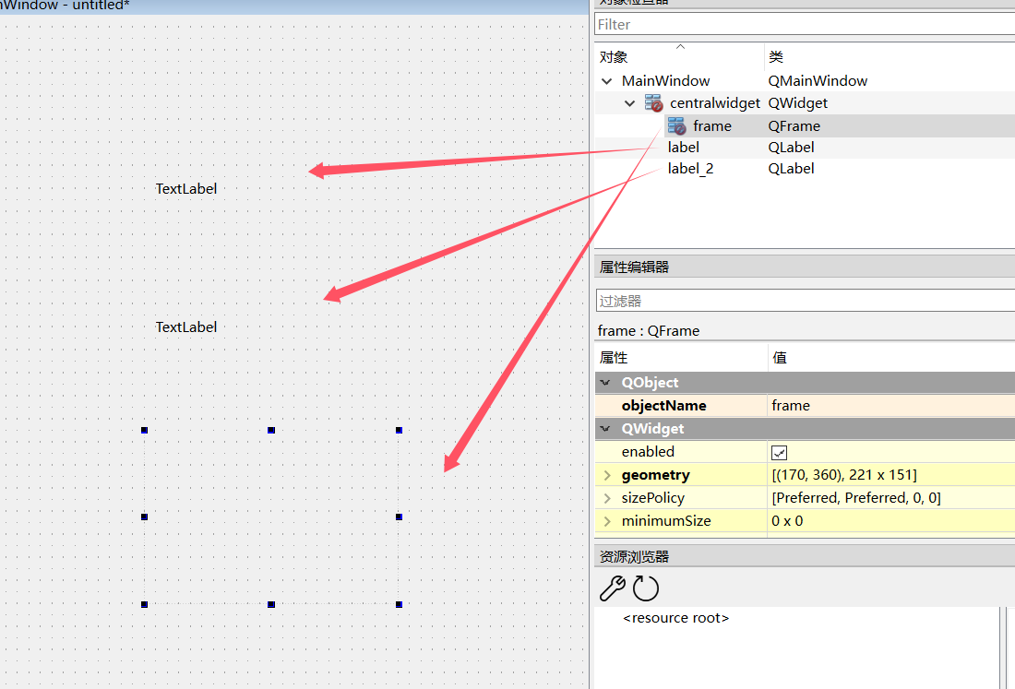Click the sizePolicy value text
Image resolution: width=1015 pixels, height=689 pixels.
[x=855, y=498]
